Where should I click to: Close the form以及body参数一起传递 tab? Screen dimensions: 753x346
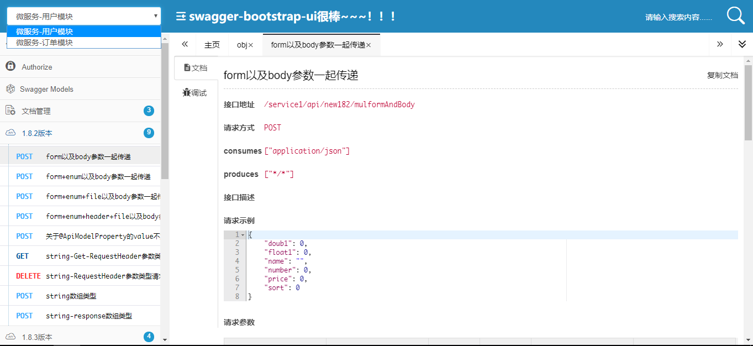[x=368, y=45]
